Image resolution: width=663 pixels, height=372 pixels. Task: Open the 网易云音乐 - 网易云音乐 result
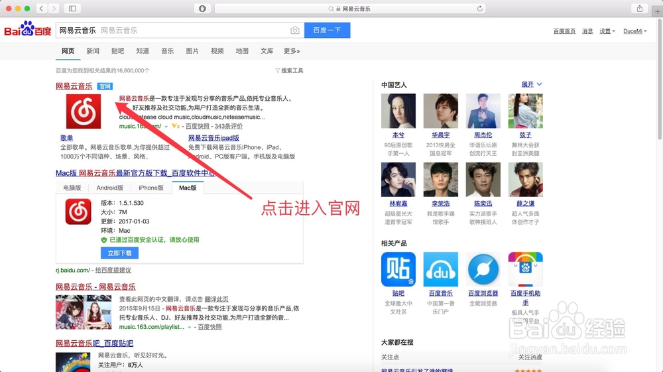coord(95,286)
